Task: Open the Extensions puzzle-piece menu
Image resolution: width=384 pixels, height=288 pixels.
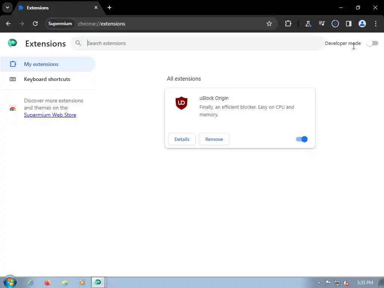Action: [x=288, y=24]
